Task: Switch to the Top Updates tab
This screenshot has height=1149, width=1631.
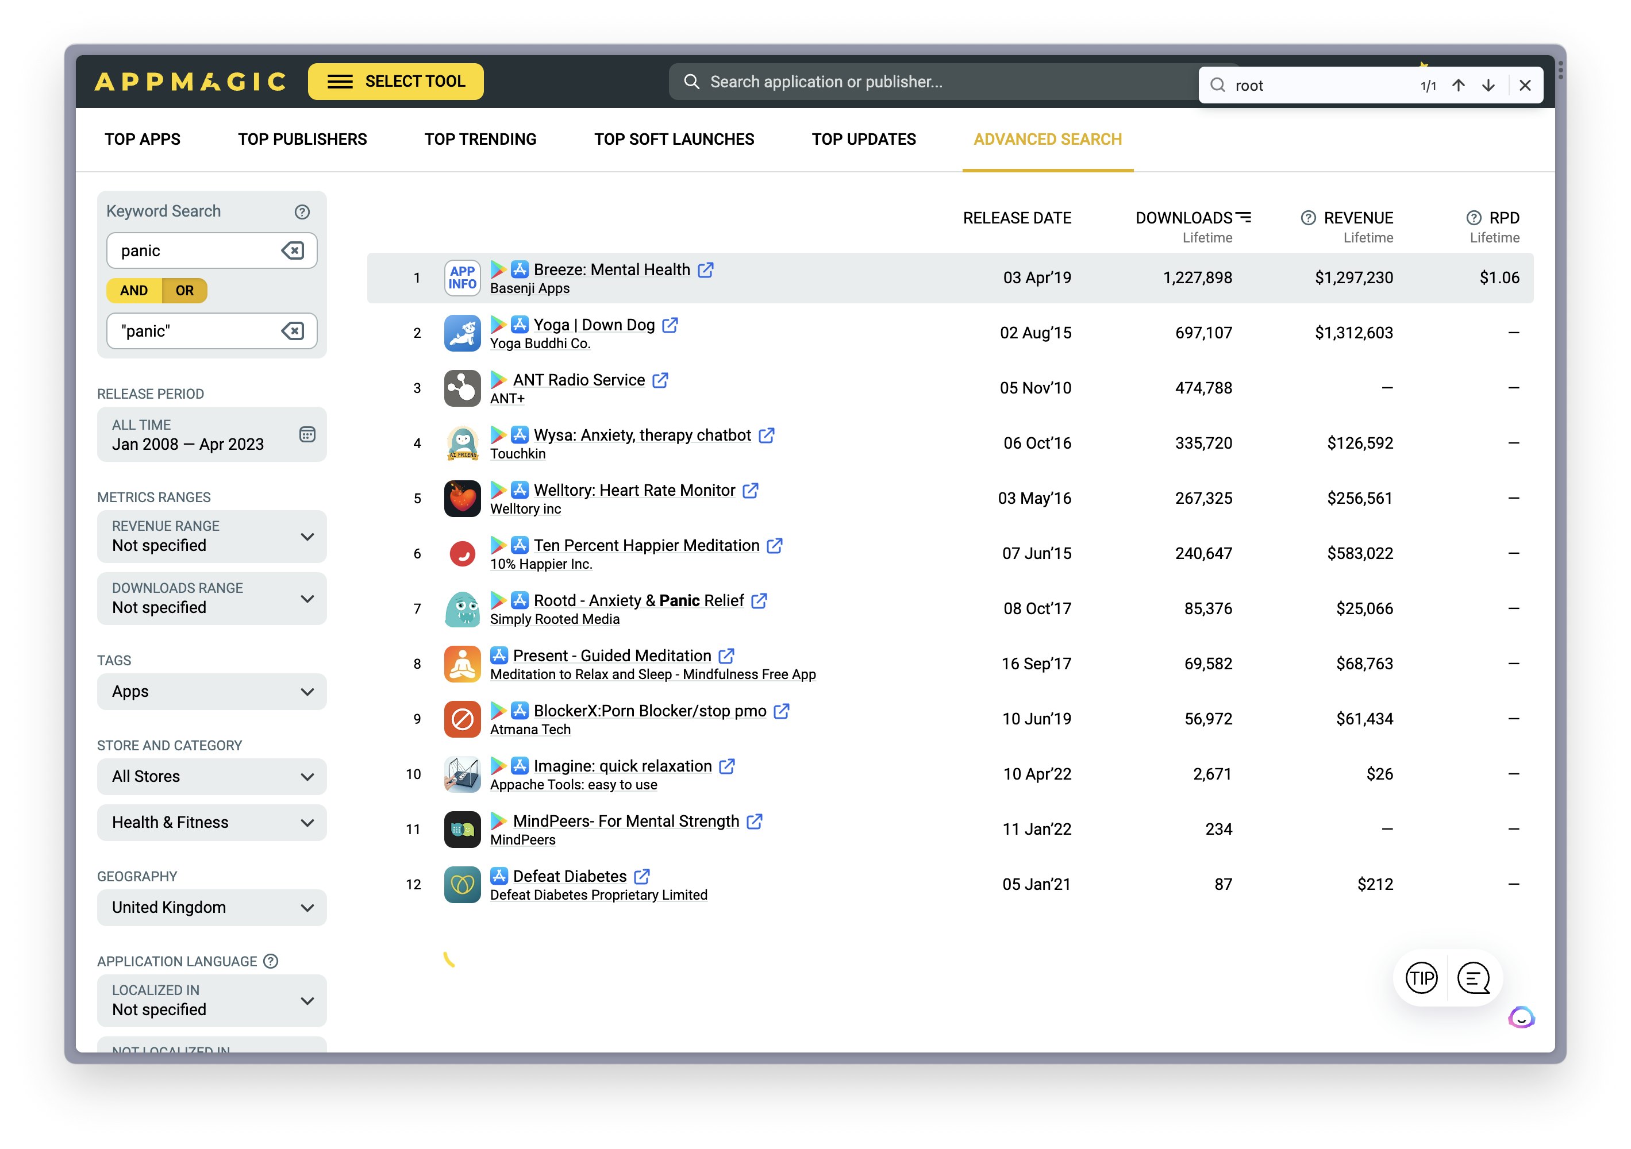Action: click(x=864, y=139)
